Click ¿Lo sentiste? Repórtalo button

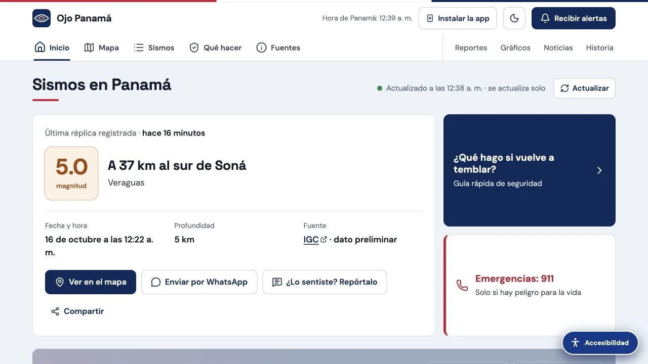click(325, 282)
